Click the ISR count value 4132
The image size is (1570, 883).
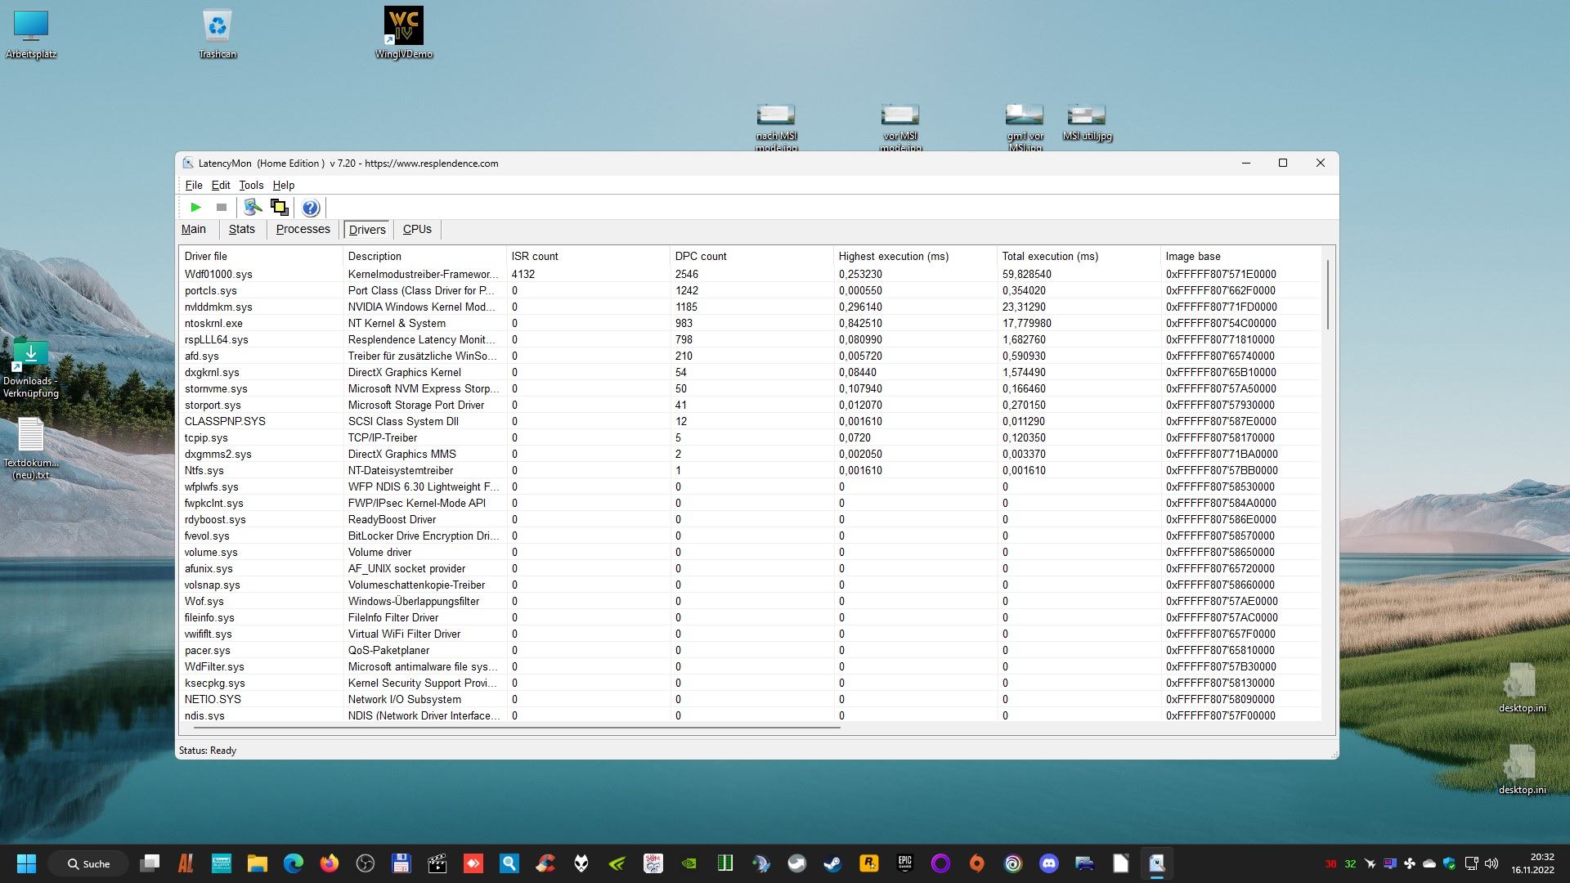(x=523, y=275)
